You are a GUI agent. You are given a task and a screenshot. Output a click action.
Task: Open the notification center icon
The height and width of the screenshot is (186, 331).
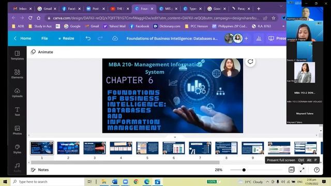click(x=324, y=181)
